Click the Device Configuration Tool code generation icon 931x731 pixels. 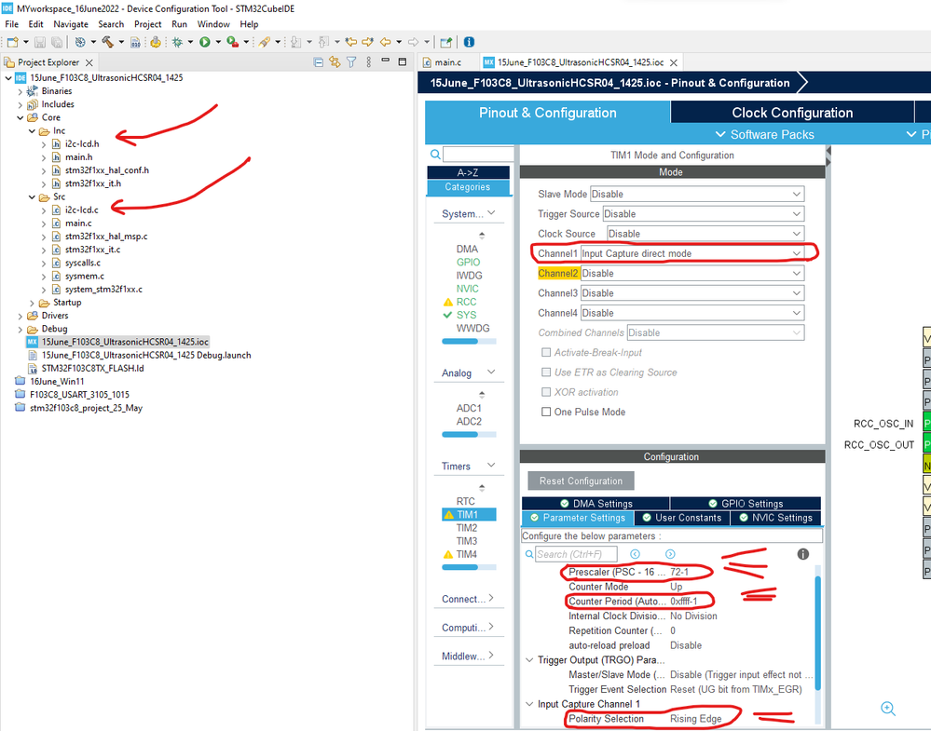[156, 42]
